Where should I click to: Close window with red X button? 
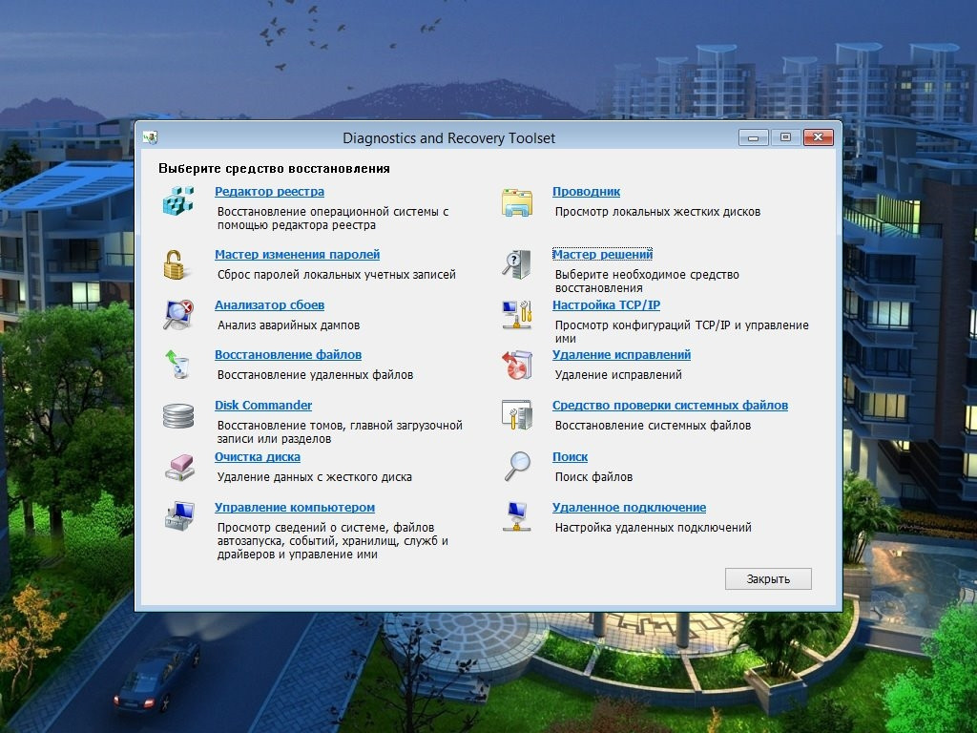tap(818, 137)
